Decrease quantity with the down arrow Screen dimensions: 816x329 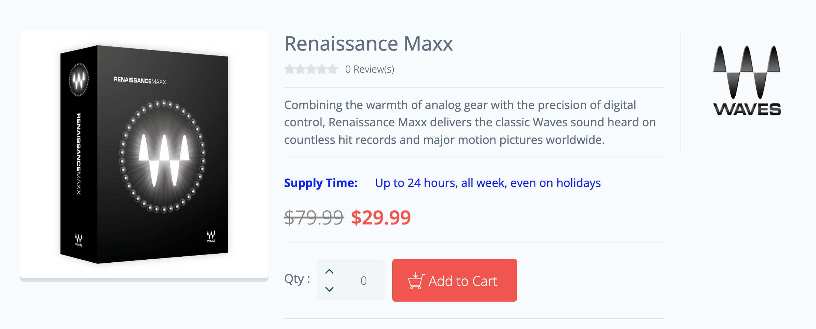click(x=330, y=289)
